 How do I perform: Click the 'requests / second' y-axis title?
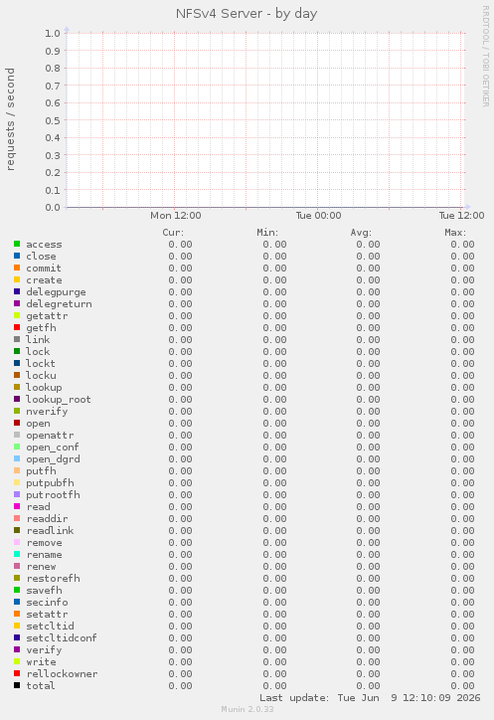pos(10,119)
